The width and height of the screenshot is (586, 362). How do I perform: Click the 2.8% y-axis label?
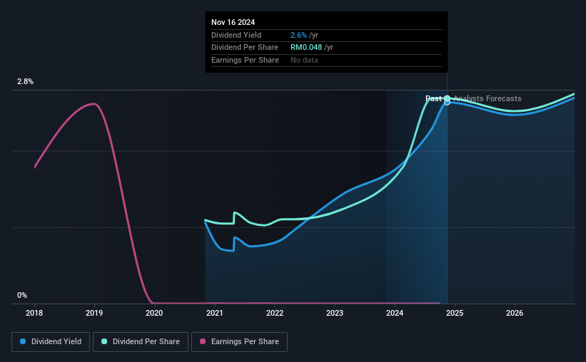pos(25,82)
